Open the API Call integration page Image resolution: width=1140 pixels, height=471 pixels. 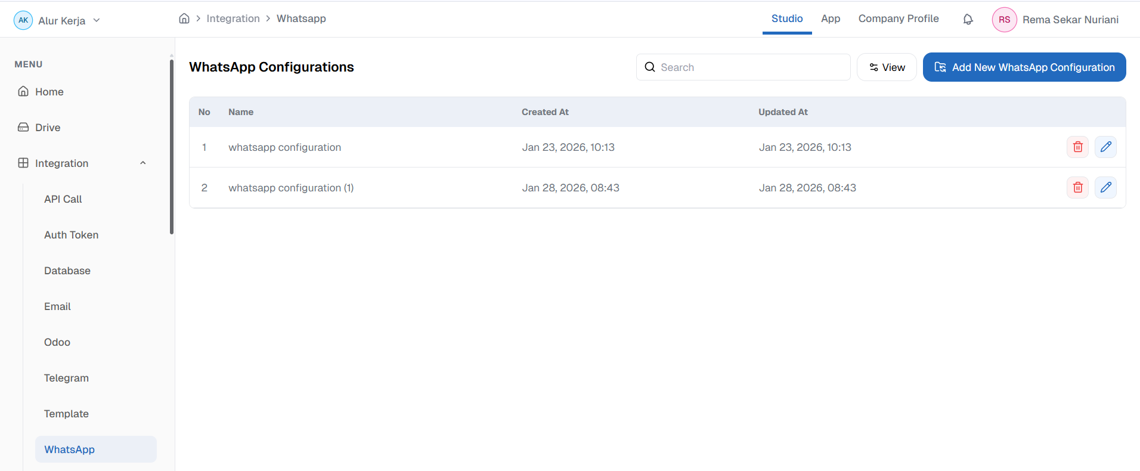(x=63, y=199)
